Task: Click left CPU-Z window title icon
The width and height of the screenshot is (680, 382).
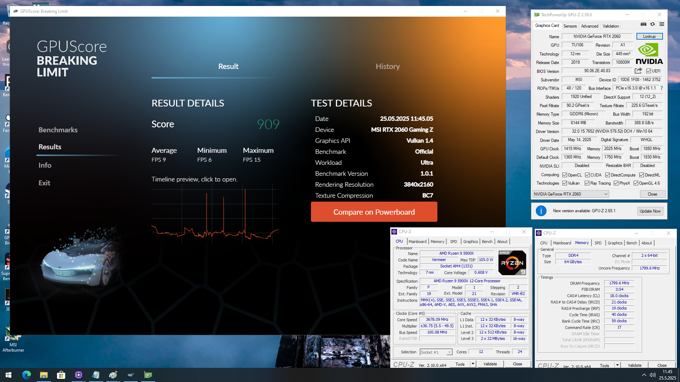Action: pyautogui.click(x=394, y=232)
